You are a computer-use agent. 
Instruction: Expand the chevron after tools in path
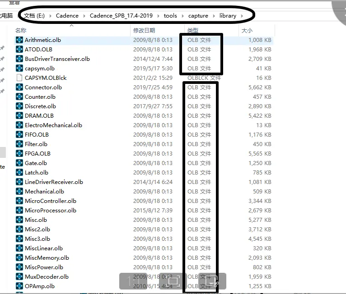pos(182,16)
